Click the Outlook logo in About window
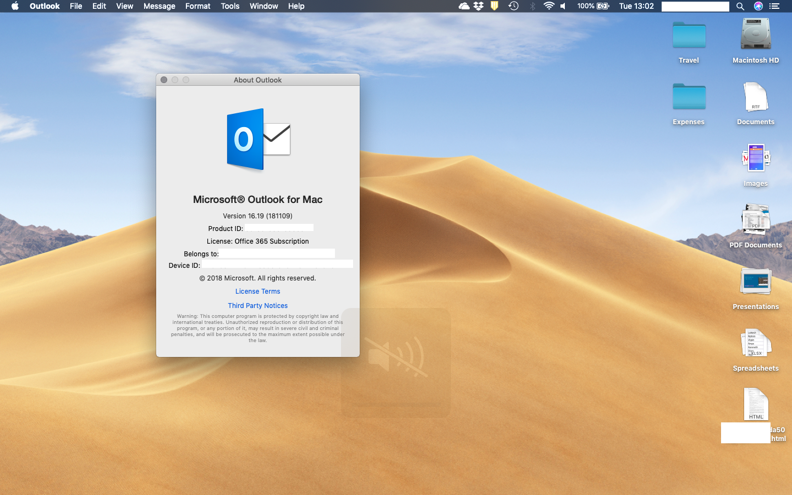The image size is (792, 495). 258,139
